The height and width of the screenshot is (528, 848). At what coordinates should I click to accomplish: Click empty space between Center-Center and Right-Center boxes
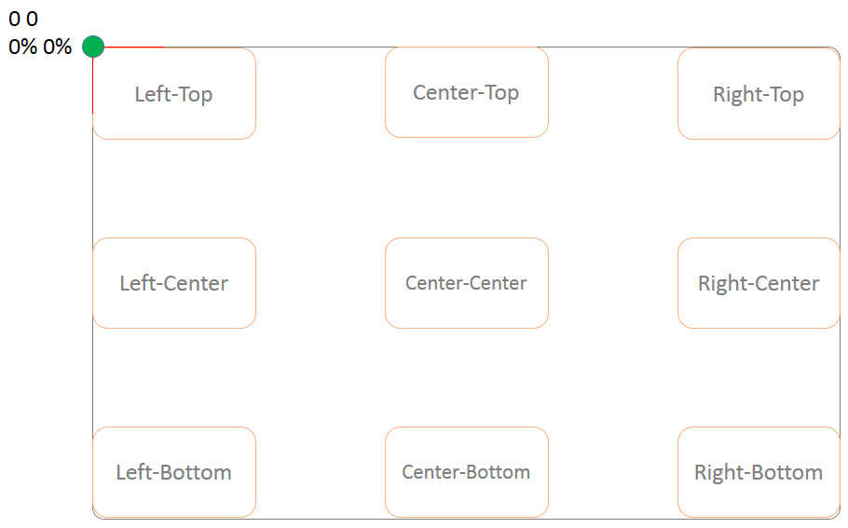click(x=613, y=283)
